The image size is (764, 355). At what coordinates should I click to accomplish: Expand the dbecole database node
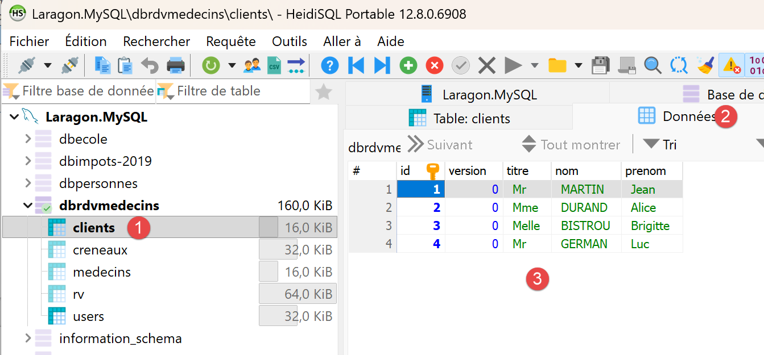[x=27, y=139]
